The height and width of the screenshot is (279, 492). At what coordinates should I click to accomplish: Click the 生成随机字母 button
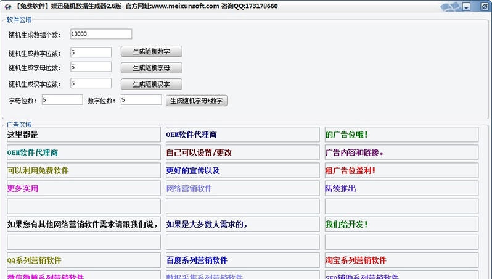[151, 68]
